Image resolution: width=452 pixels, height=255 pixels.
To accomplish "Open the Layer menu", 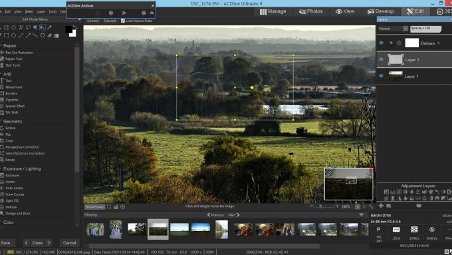I will coord(41,11).
